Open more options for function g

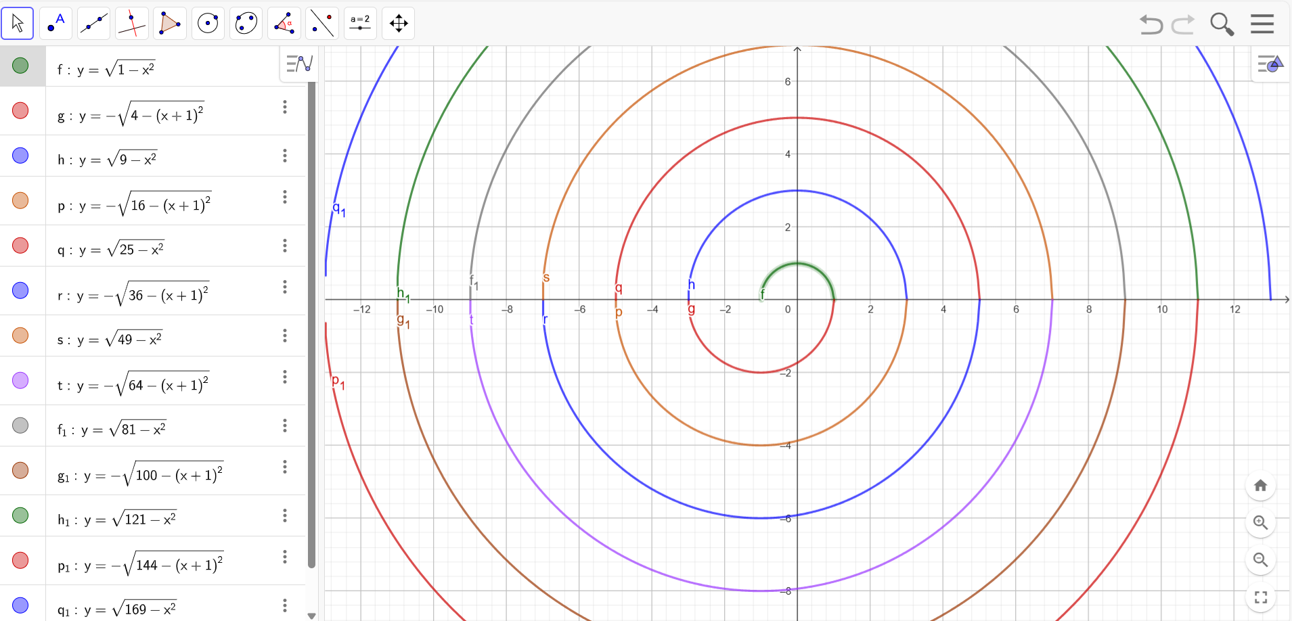pyautogui.click(x=285, y=107)
